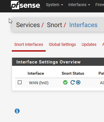Click the Interface column header
The width and height of the screenshot is (104, 122).
(x=36, y=73)
